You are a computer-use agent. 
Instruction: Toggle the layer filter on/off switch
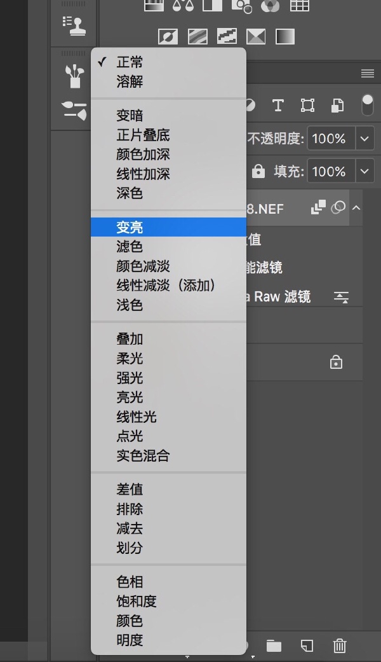367,105
